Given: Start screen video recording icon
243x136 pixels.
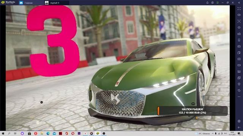Looking at the screenshot, I should point(239,65).
